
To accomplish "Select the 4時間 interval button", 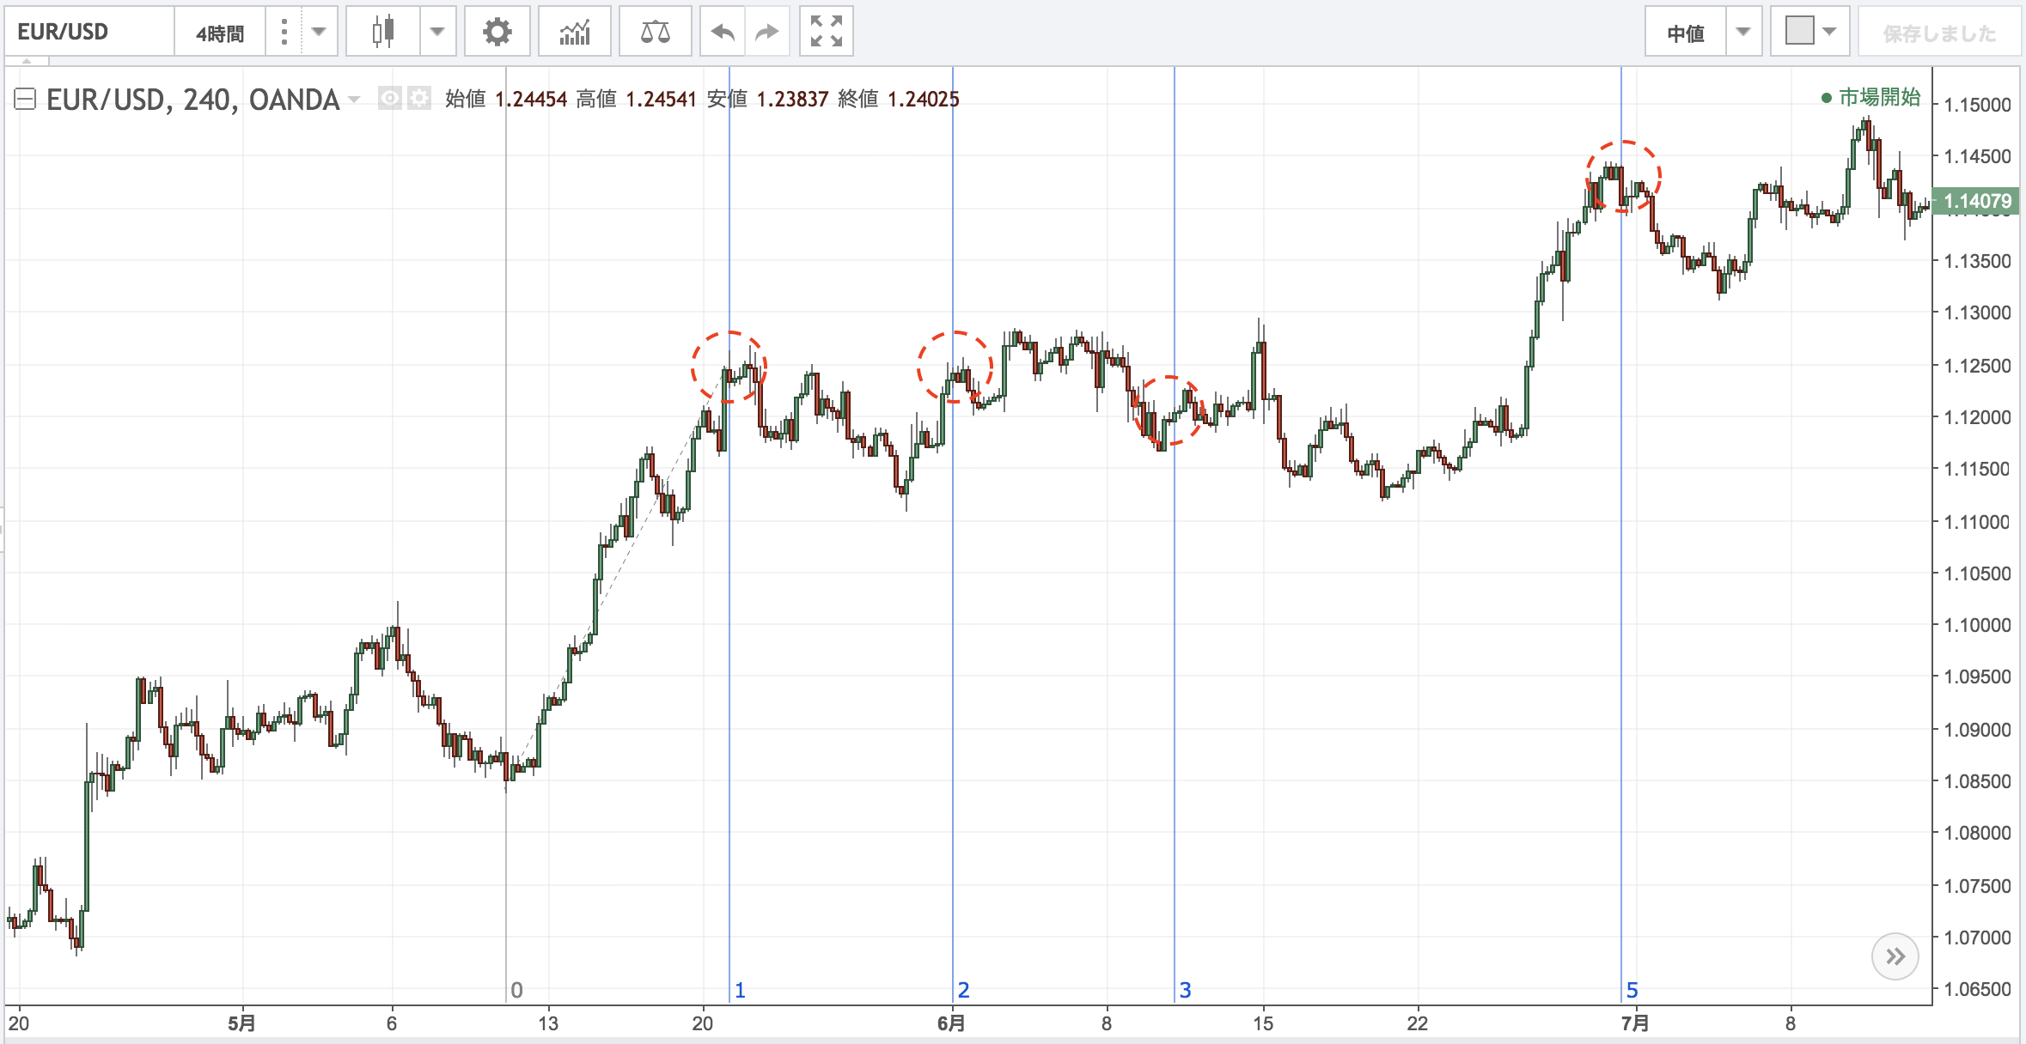I will click(220, 33).
